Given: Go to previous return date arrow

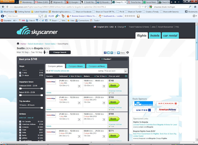Looking at the screenshot, I should point(95,76).
